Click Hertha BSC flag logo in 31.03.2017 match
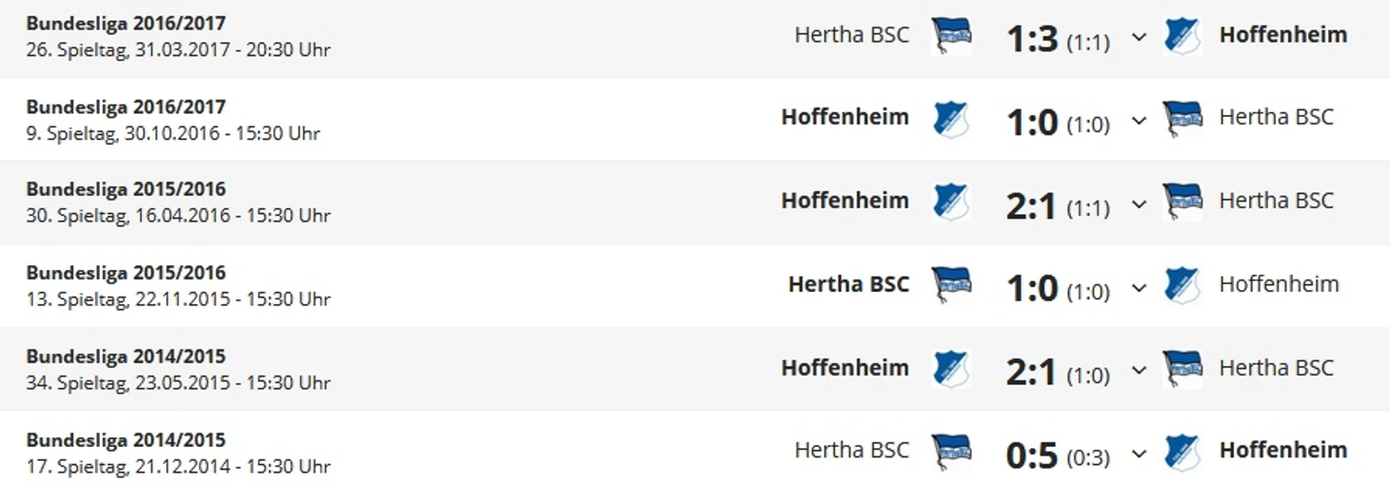The image size is (1390, 485). coord(951,36)
